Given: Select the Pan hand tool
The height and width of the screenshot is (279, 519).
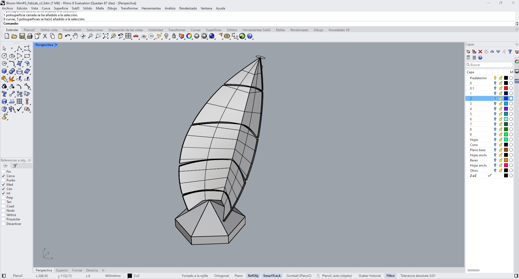Looking at the screenshot, I should click(x=75, y=36).
